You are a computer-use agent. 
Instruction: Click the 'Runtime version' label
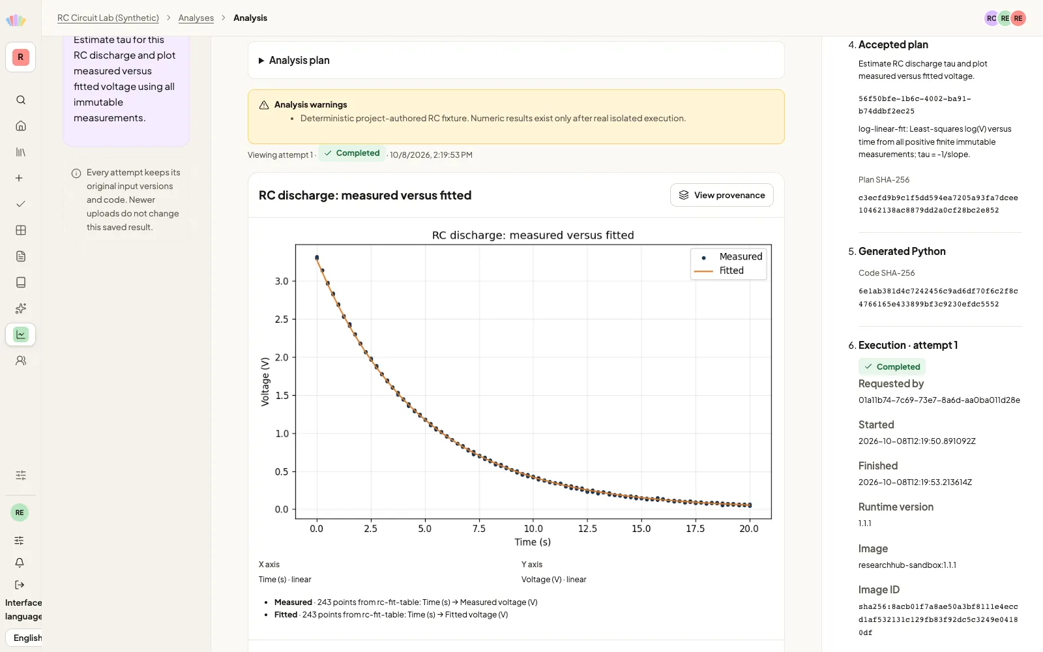click(896, 507)
